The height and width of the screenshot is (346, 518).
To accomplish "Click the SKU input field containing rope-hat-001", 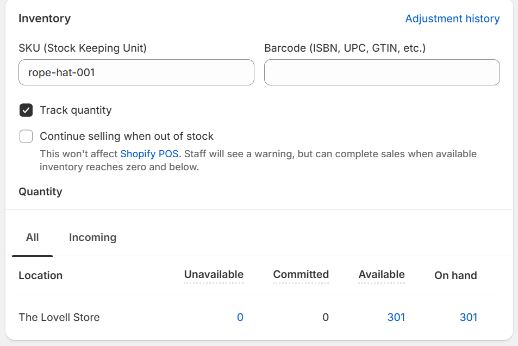I will pos(136,72).
